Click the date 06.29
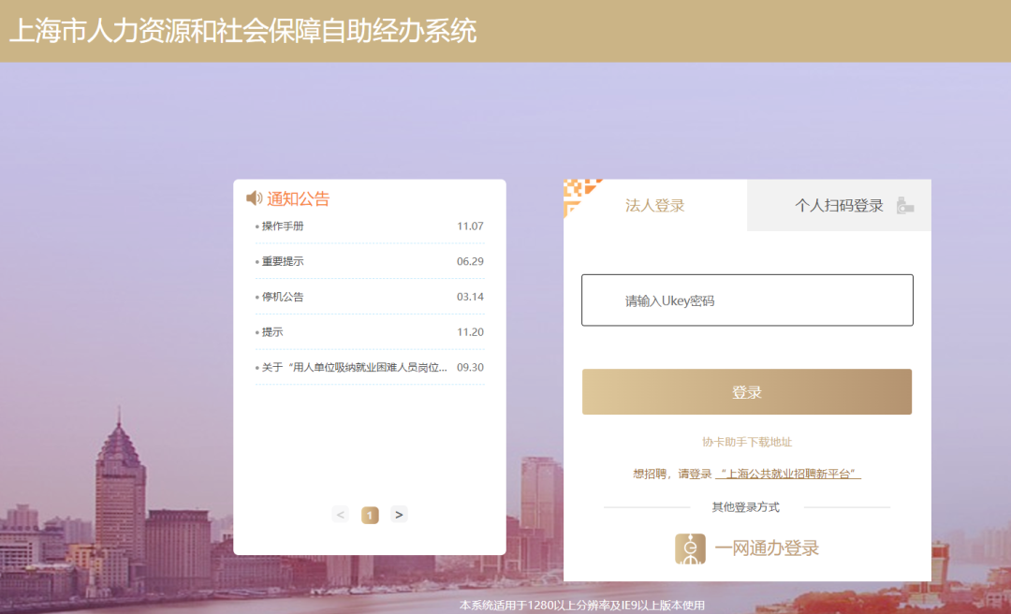Image resolution: width=1011 pixels, height=614 pixels. point(470,262)
